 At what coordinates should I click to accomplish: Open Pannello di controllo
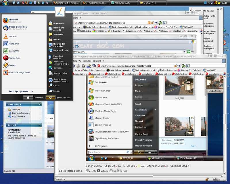coord(56,57)
